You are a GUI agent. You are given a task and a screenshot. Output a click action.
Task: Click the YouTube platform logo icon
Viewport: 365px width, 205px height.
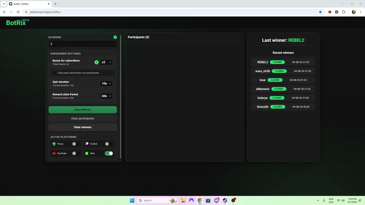pos(54,153)
